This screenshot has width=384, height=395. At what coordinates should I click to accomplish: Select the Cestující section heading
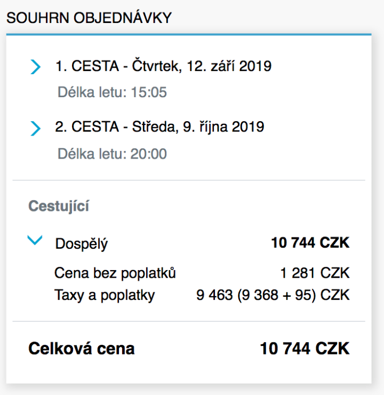coord(59,207)
